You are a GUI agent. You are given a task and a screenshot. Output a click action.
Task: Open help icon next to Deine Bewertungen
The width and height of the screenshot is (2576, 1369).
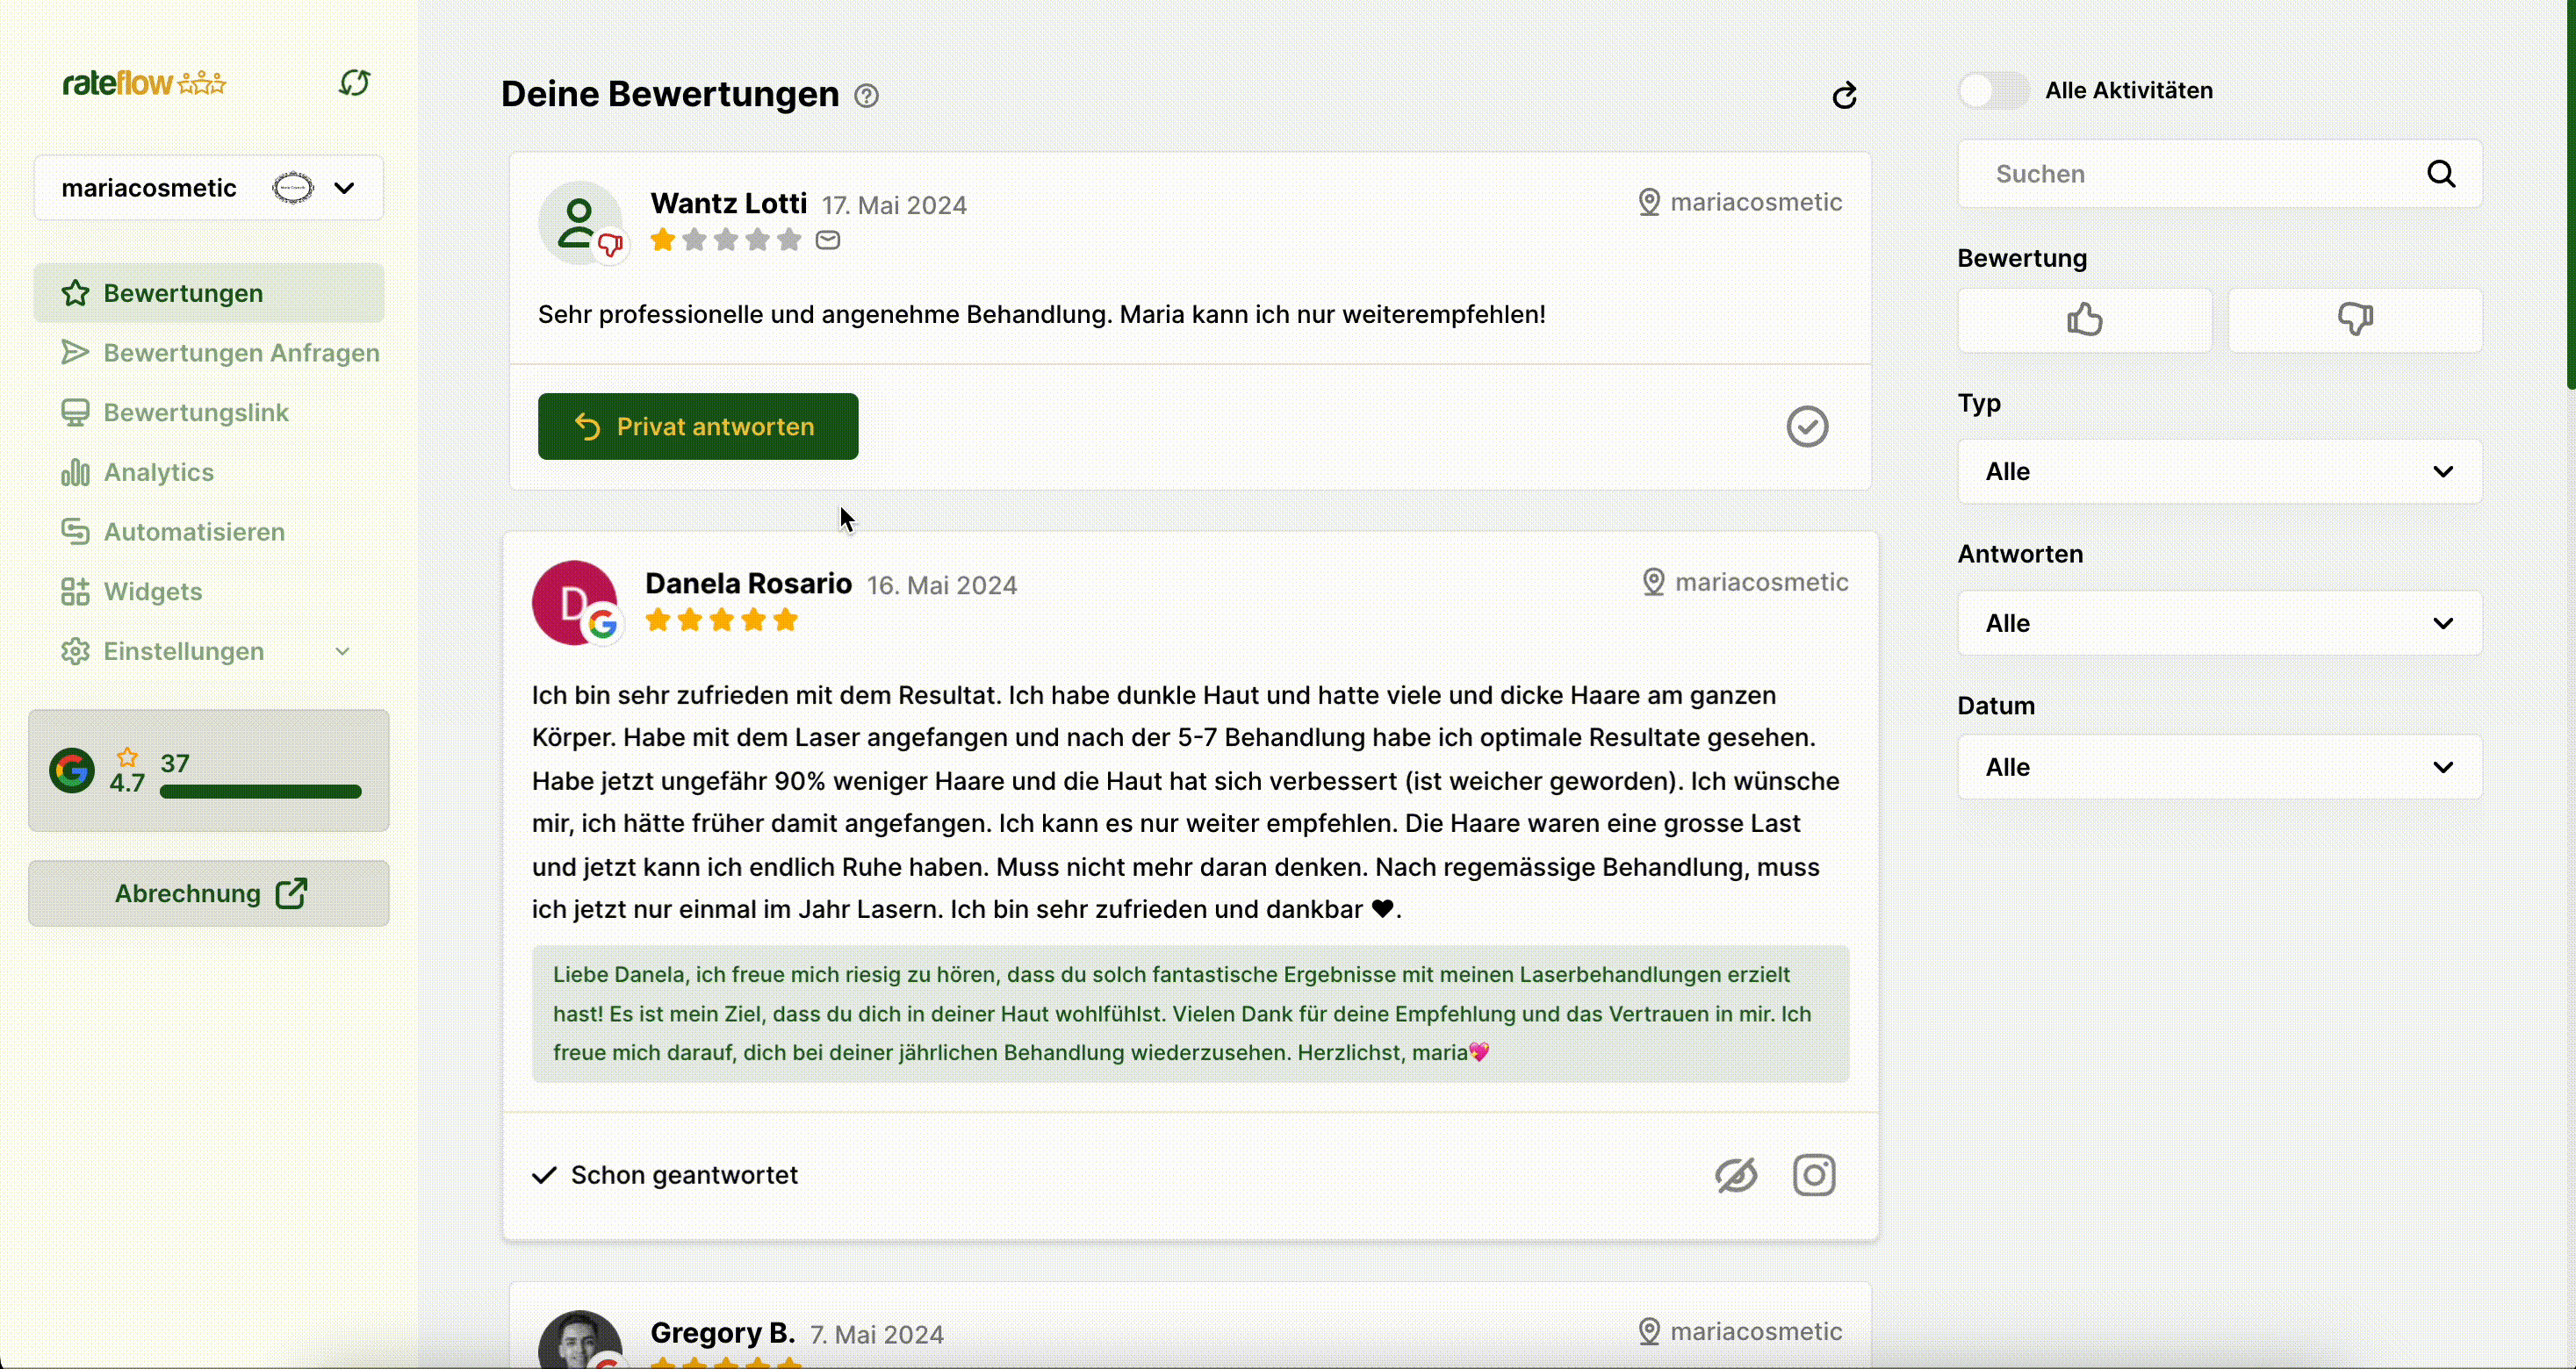[867, 97]
